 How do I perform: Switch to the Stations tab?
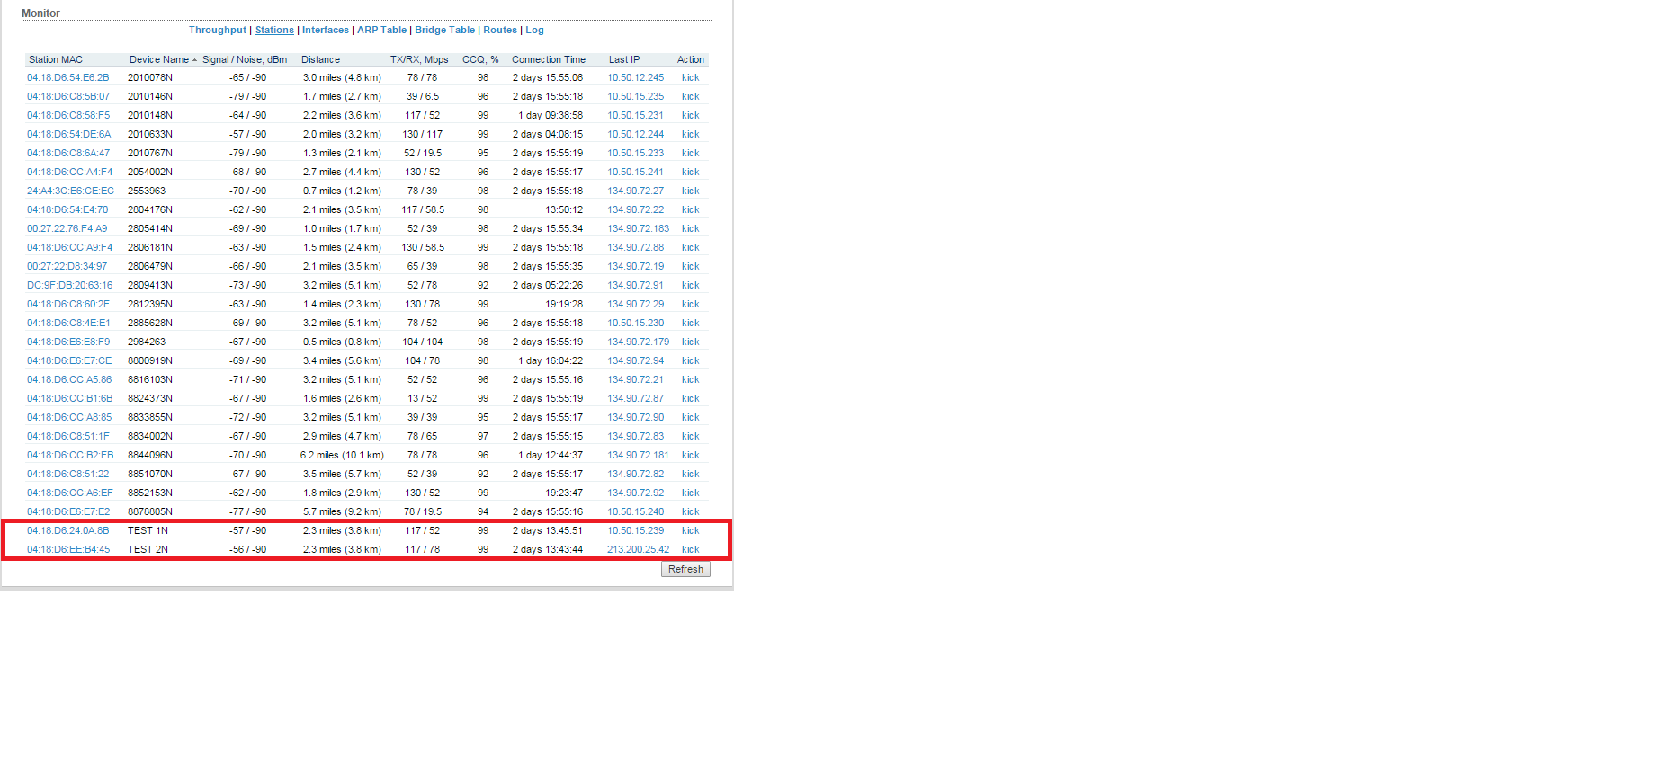274,30
